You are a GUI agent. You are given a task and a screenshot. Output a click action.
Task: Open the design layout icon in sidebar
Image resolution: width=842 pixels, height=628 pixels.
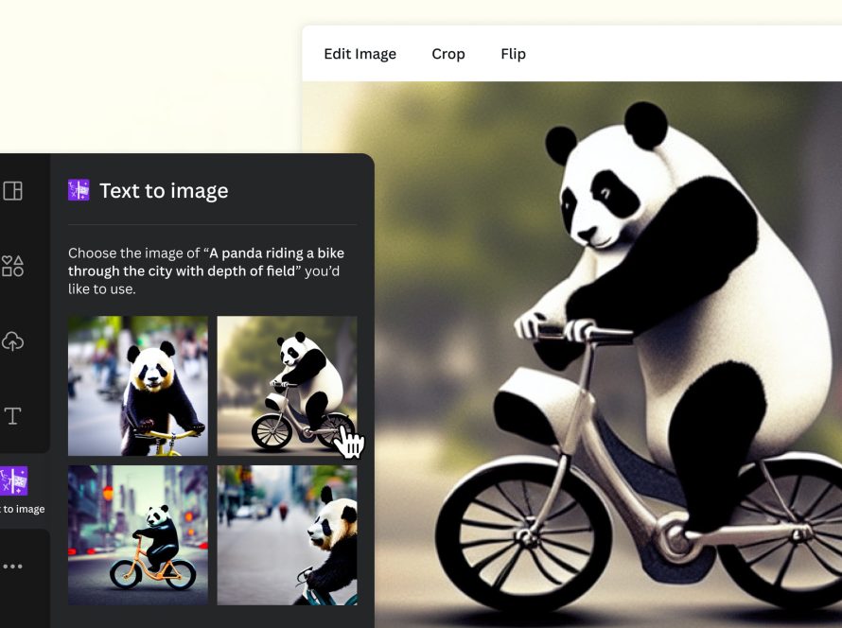[12, 190]
